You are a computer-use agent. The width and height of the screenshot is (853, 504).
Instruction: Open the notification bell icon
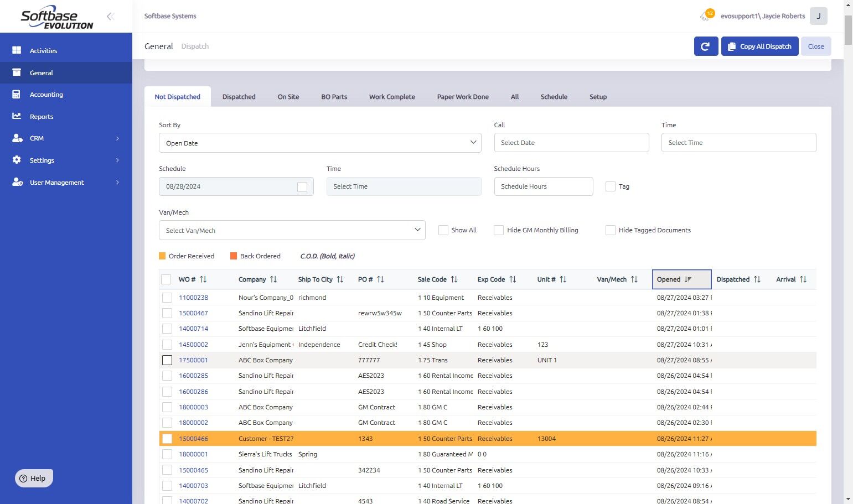(x=705, y=16)
